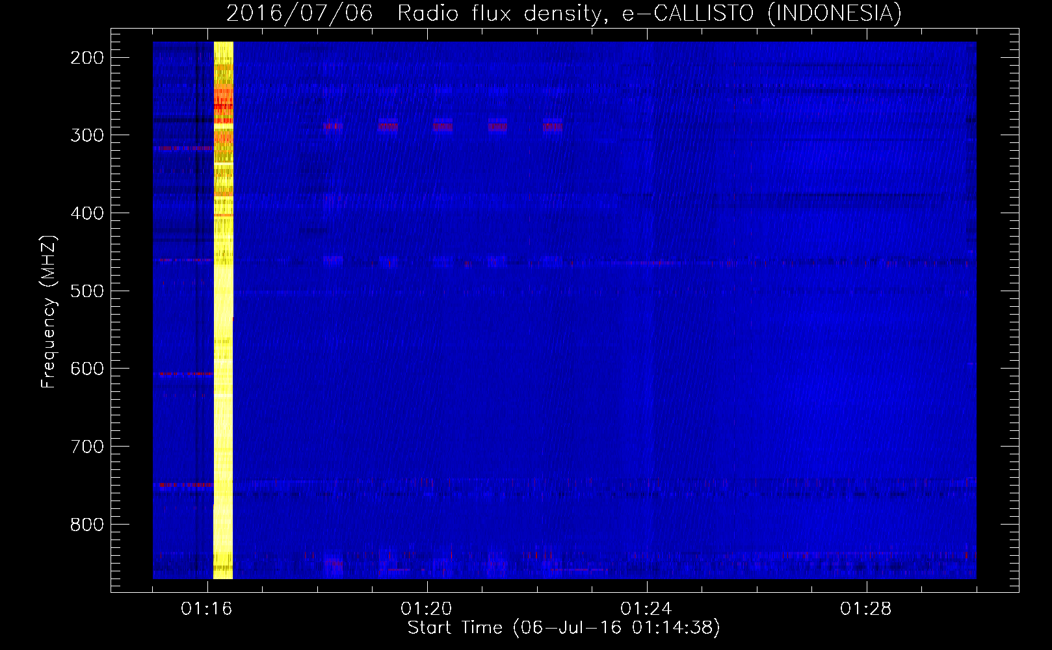This screenshot has width=1052, height=650.
Task: Click the 700 frequency tick label
Action: tap(87, 447)
